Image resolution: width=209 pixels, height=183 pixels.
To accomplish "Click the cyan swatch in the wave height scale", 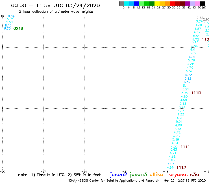I will [127, 3].
